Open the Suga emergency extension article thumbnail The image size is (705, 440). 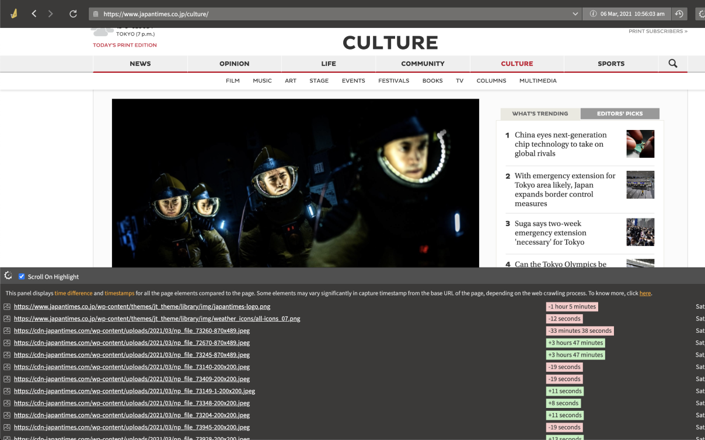click(640, 233)
